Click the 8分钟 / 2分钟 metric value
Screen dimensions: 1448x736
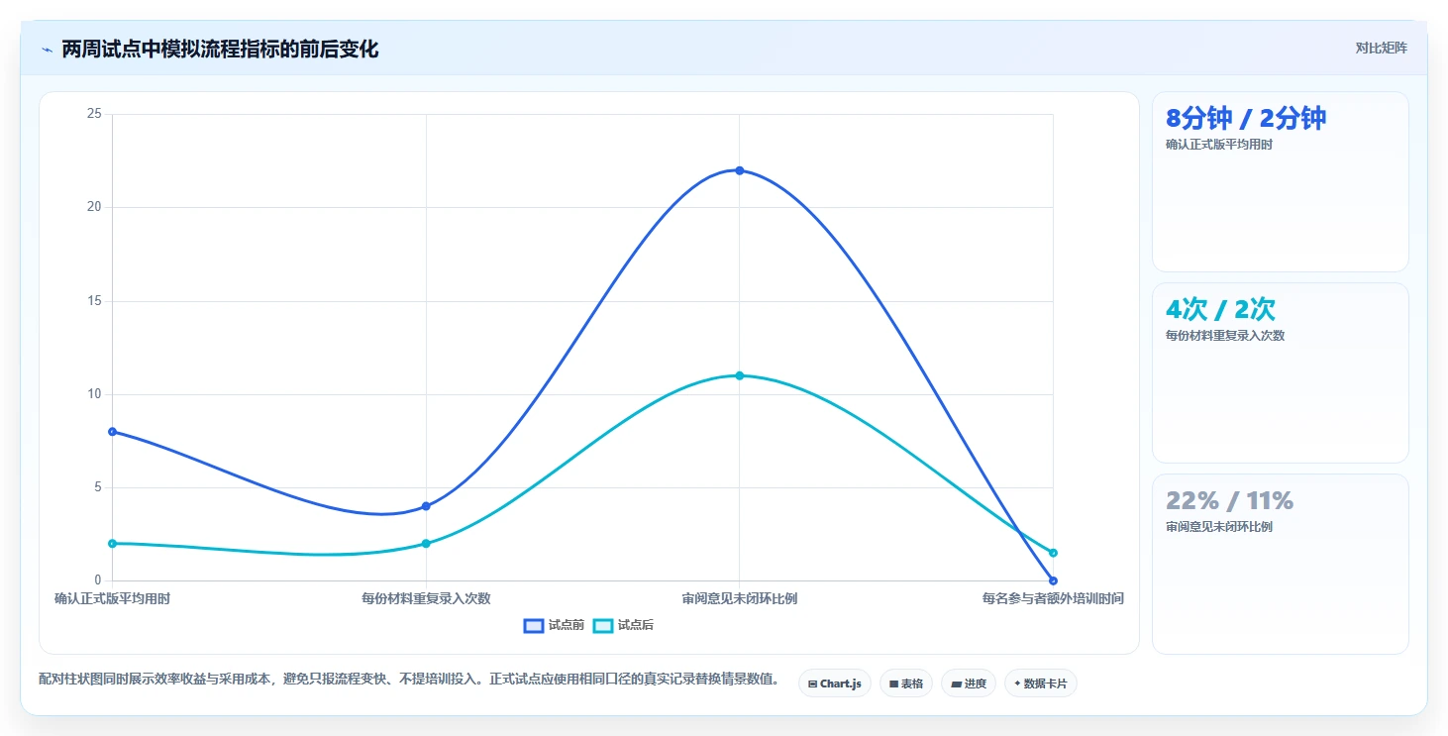pos(1246,119)
